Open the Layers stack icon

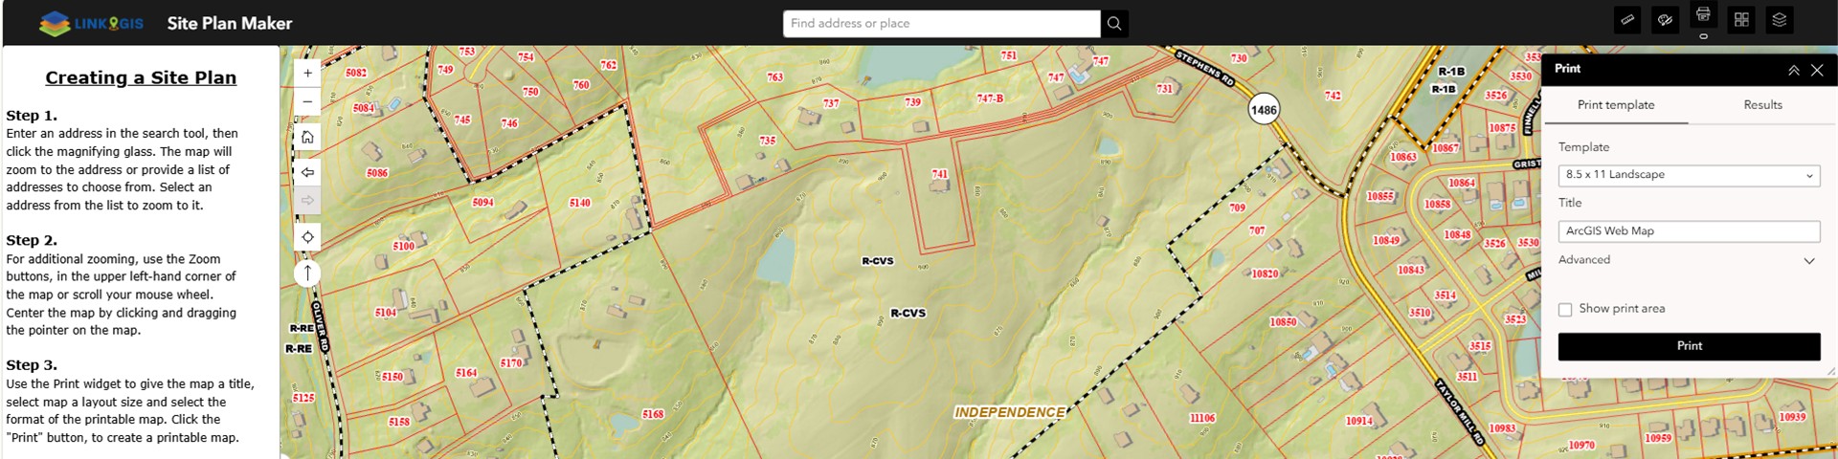[x=1779, y=20]
